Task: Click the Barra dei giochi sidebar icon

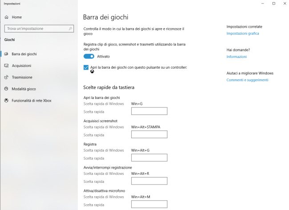Action: [x=6, y=54]
